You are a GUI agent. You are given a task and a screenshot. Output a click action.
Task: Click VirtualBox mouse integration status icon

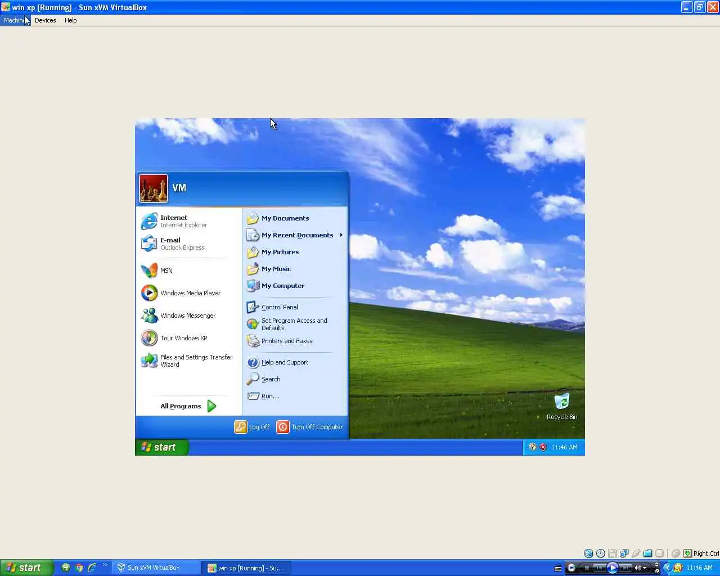click(676, 553)
